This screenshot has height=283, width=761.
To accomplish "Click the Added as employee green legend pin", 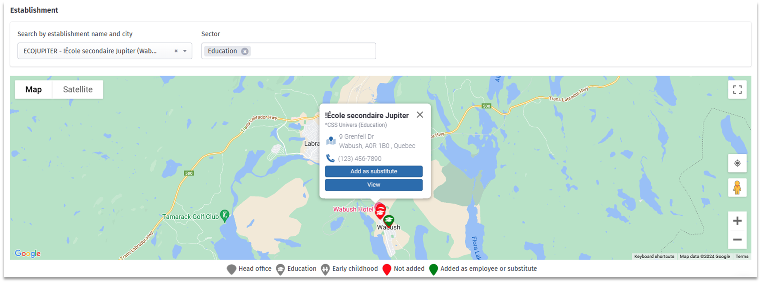I will pyautogui.click(x=433, y=269).
